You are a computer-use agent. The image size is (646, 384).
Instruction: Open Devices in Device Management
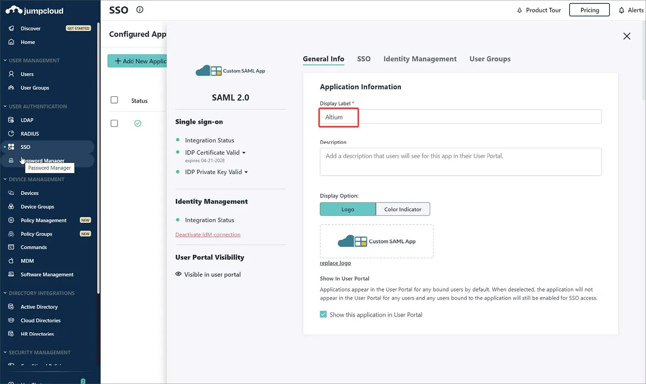pos(30,193)
